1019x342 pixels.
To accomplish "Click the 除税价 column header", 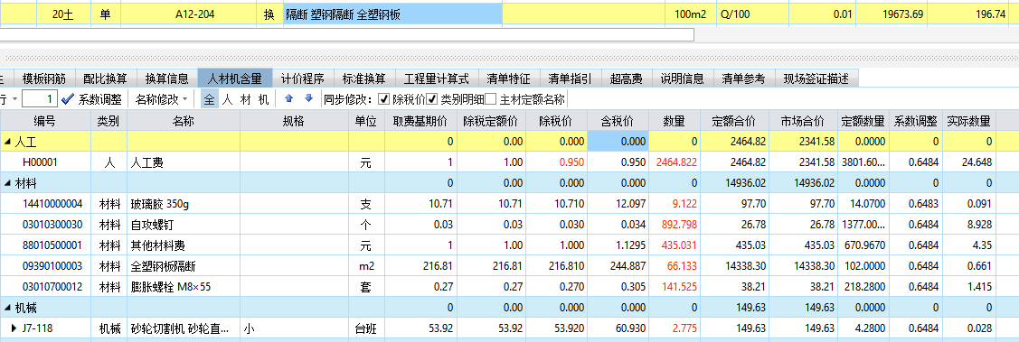I will click(556, 121).
